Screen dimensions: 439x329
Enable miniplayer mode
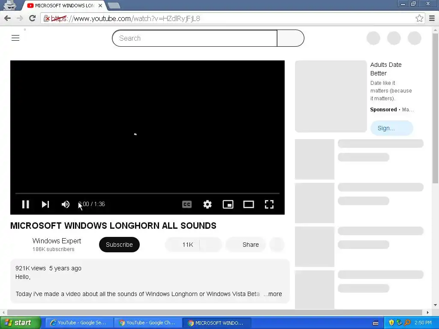228,204
